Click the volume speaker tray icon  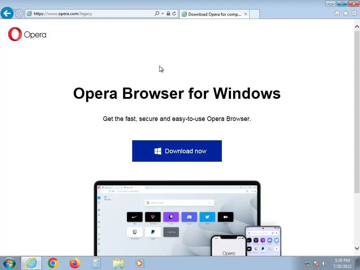coord(324,263)
